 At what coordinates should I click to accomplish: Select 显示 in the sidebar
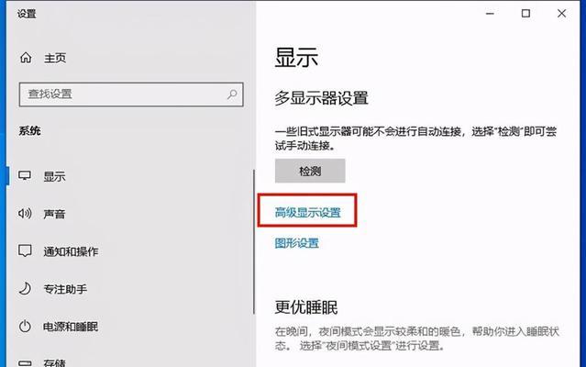click(54, 176)
